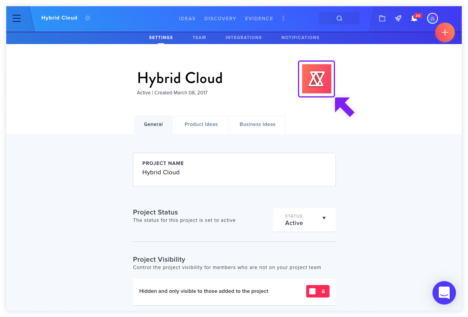Screen dimensions: 468x317
Task: Open the chat widget bubble
Action: coord(444,293)
